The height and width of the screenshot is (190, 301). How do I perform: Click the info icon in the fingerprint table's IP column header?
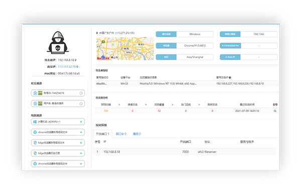[230, 78]
